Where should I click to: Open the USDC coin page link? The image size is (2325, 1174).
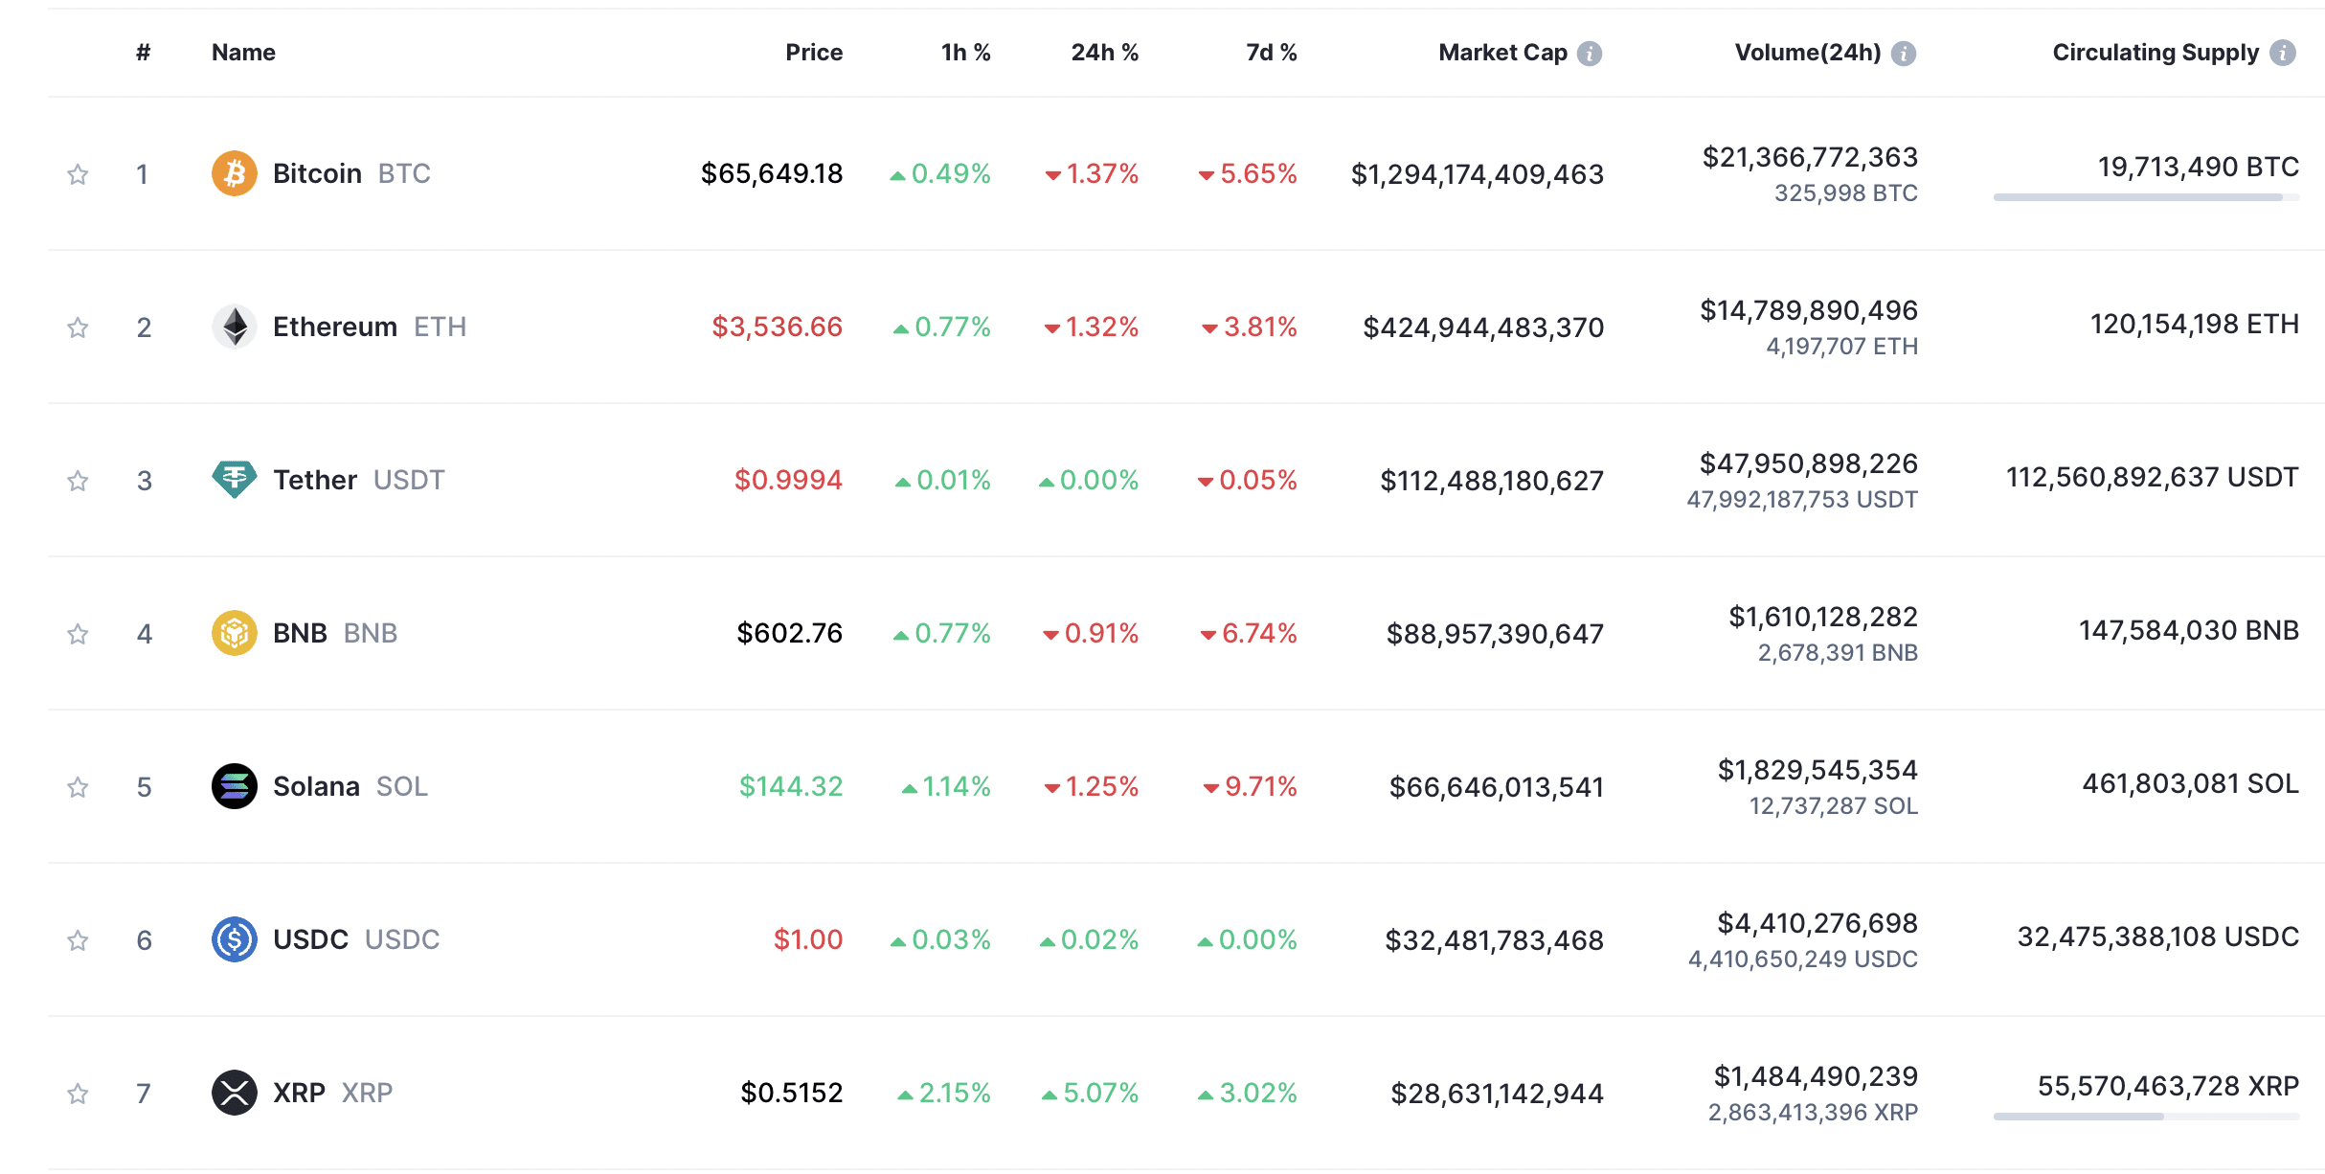[356, 939]
